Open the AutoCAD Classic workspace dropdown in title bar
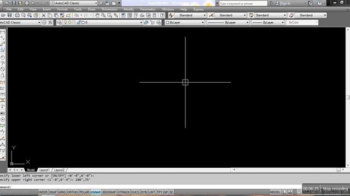 point(74,3)
